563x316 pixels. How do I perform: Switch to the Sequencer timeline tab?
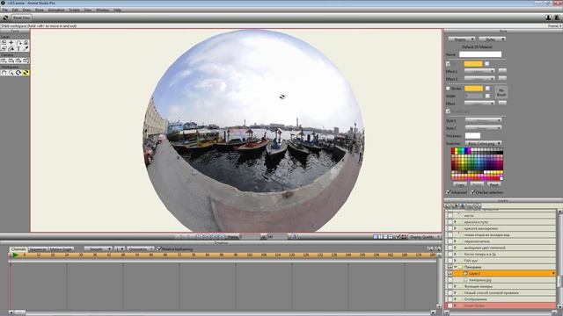click(x=37, y=249)
